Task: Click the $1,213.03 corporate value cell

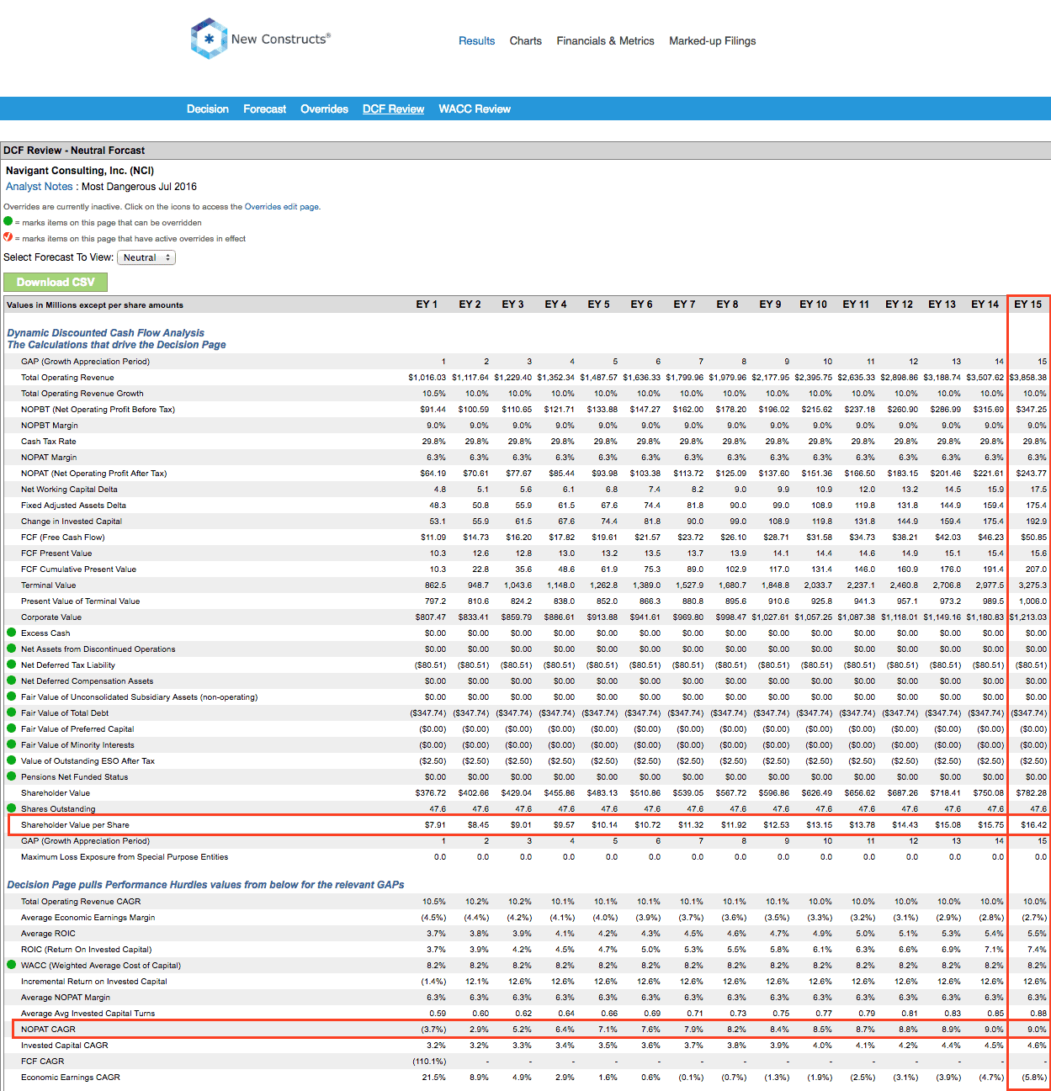Action: (x=1028, y=617)
